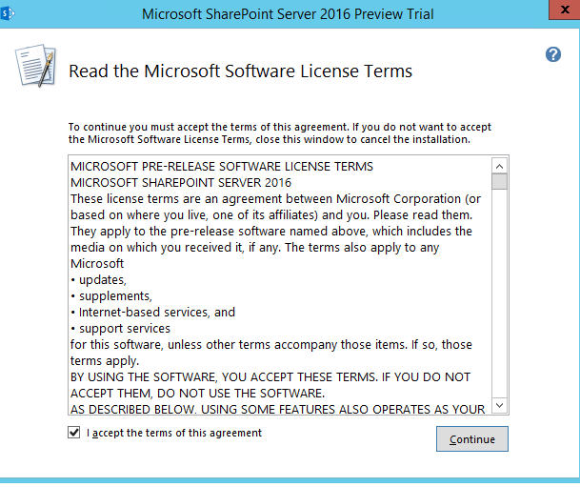Click the window title bar text

click(288, 14)
